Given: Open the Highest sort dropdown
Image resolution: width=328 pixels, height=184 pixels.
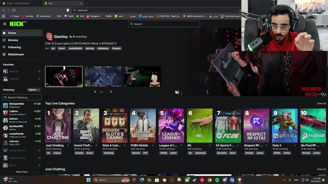Looking at the screenshot, I should coord(34,90).
